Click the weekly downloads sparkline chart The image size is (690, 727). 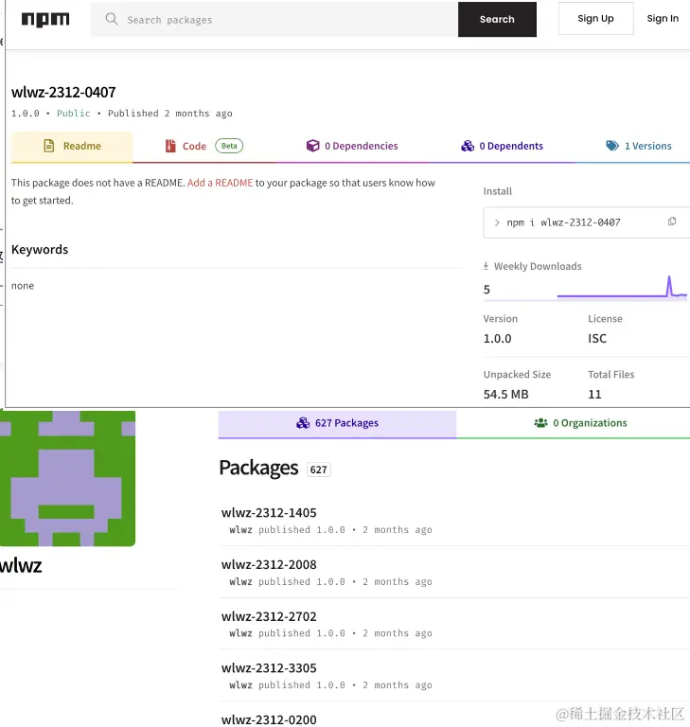pyautogui.click(x=622, y=287)
